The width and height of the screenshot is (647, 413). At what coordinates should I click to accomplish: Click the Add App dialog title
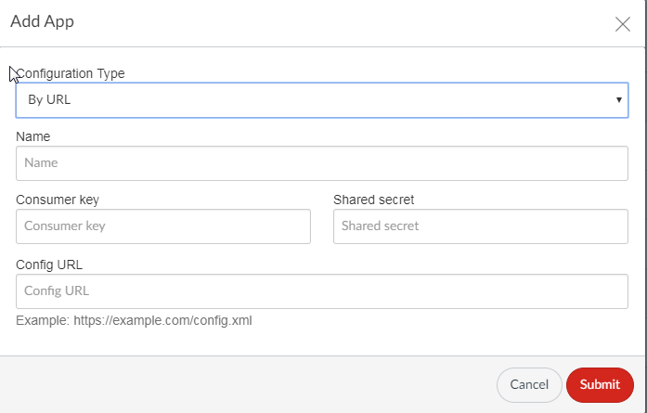click(x=42, y=22)
